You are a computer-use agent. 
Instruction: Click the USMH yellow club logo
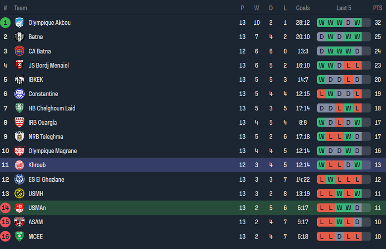(x=20, y=194)
